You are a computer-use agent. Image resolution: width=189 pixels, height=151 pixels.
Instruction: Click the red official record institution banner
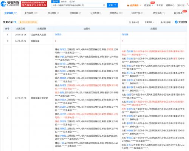point(34,4)
